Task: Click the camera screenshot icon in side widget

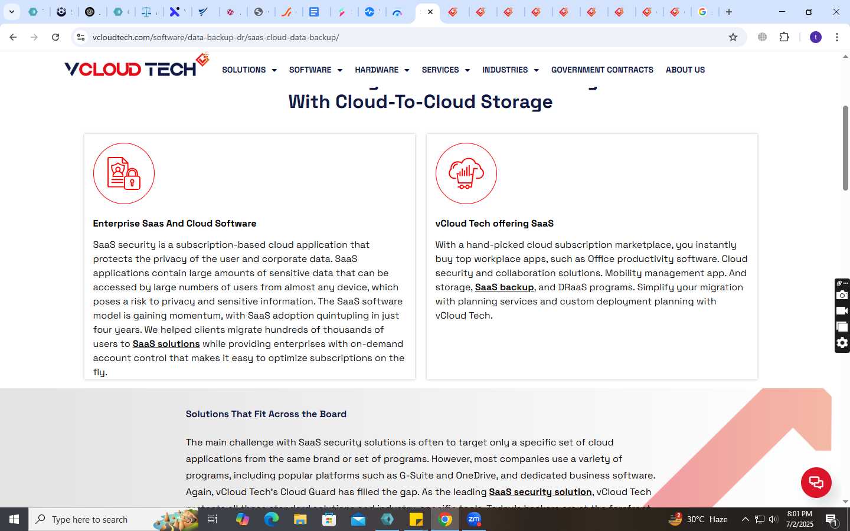Action: pyautogui.click(x=842, y=295)
